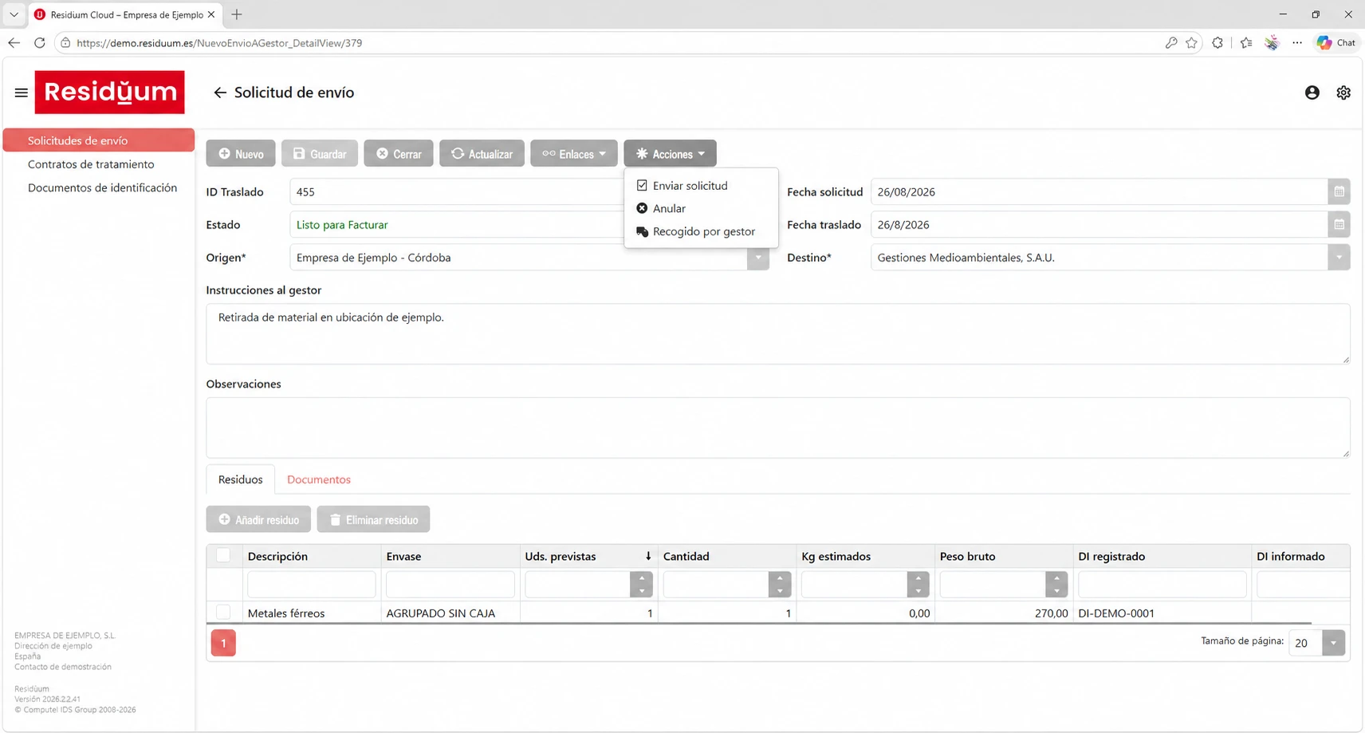Open the settings gear icon

(x=1343, y=93)
